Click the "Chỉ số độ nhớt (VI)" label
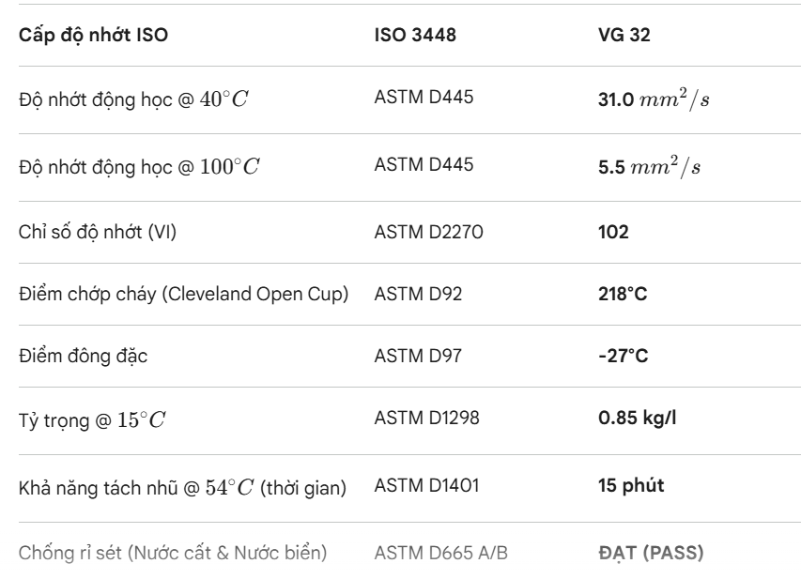Image resolution: width=801 pixels, height=579 pixels. (x=98, y=230)
